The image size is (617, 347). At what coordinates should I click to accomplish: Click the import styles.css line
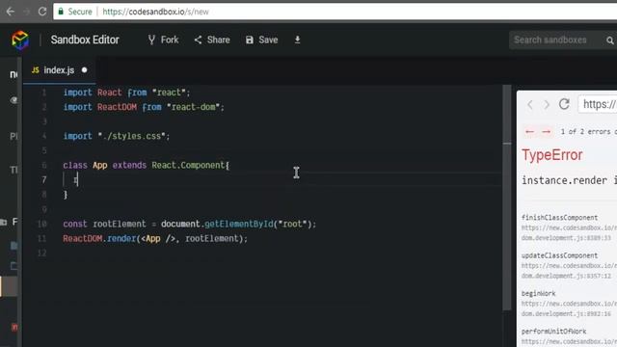tap(117, 136)
